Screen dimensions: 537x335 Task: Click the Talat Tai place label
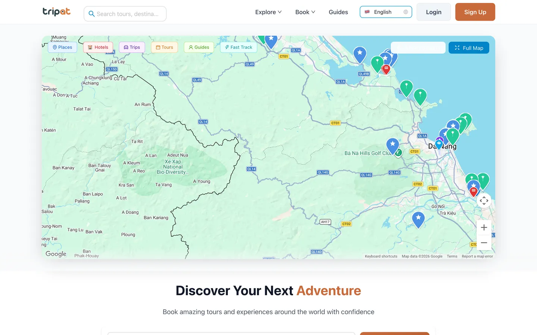(82, 109)
